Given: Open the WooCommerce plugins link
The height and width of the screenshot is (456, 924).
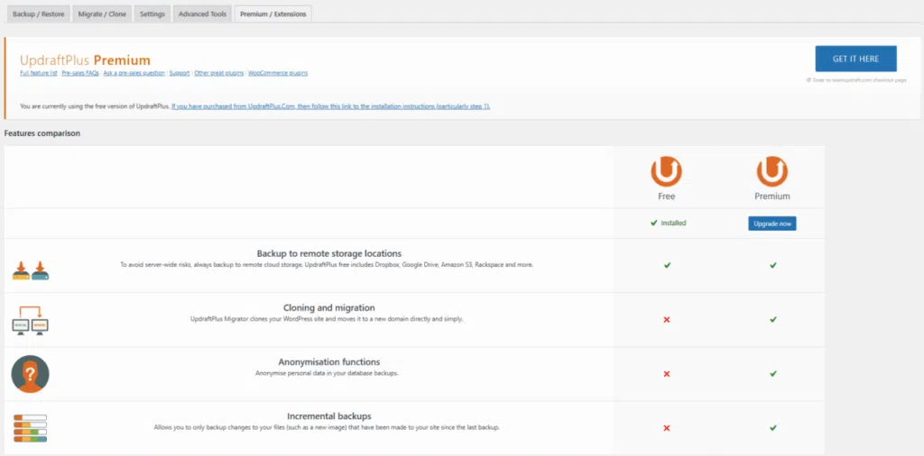Looking at the screenshot, I should pos(278,72).
